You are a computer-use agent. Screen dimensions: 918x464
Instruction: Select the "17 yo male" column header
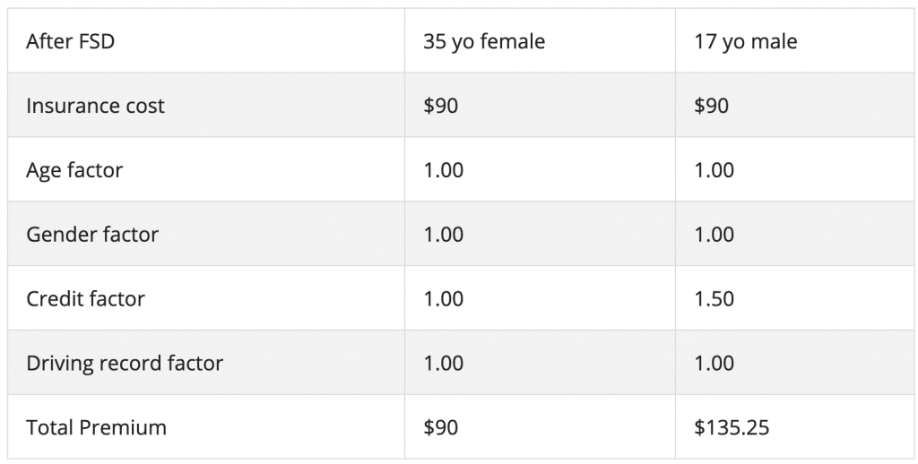click(746, 41)
